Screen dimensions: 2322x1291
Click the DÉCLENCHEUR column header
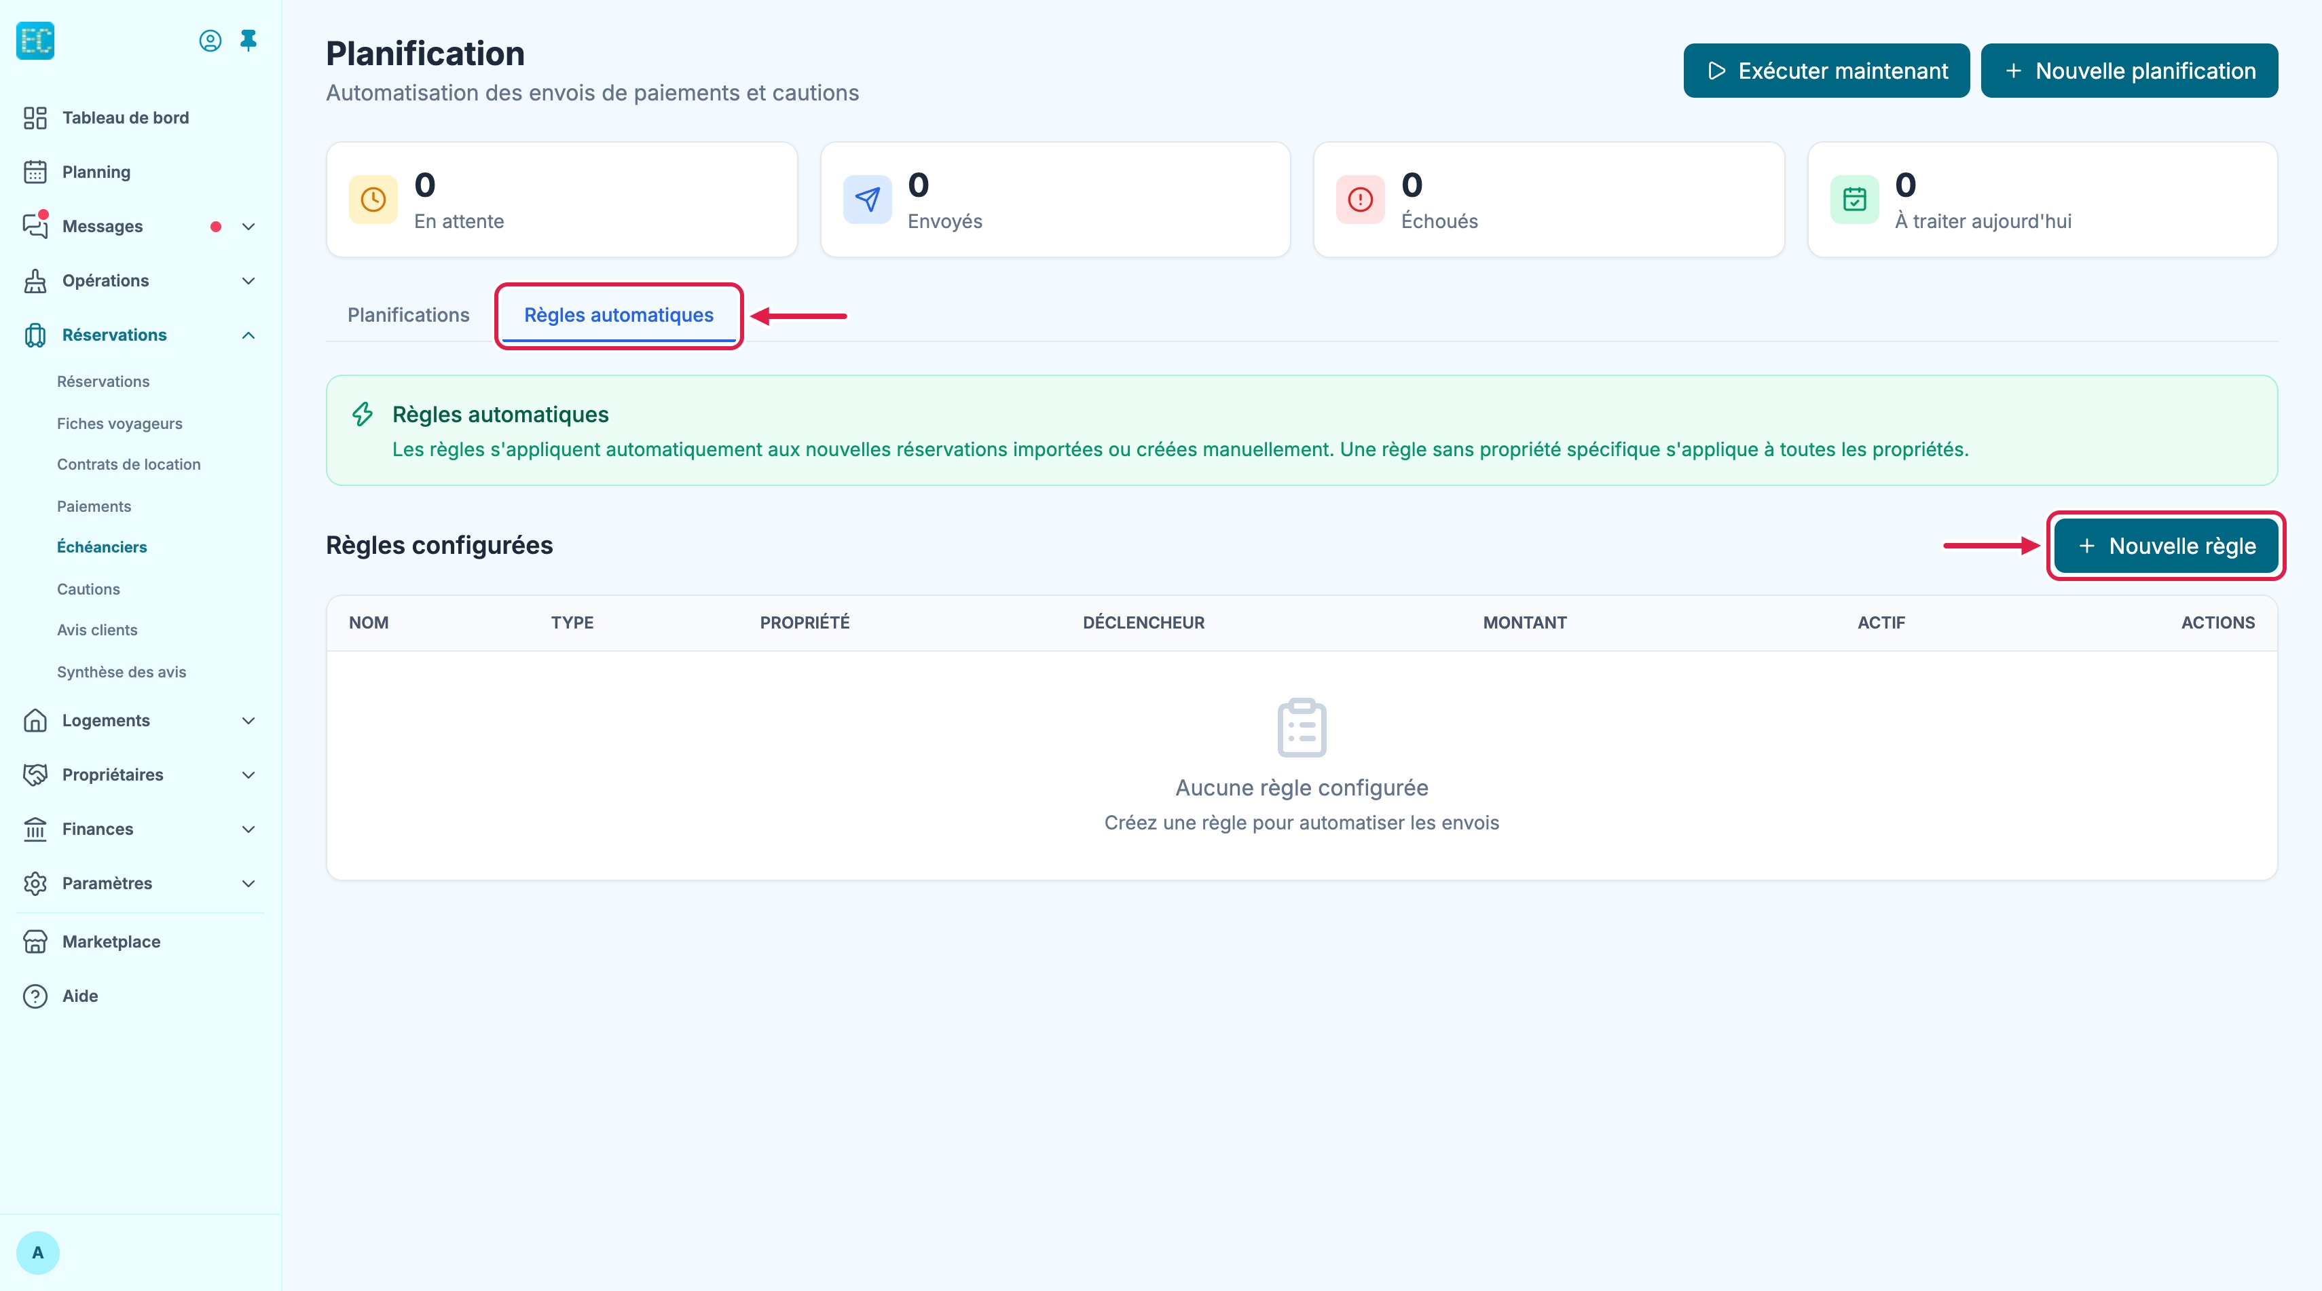coord(1143,623)
